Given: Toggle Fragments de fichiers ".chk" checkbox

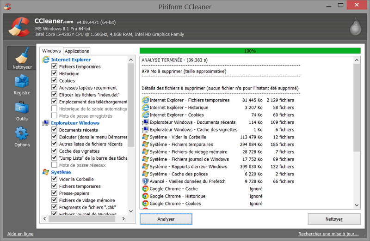Looking at the screenshot, I should pyautogui.click(x=54, y=207).
